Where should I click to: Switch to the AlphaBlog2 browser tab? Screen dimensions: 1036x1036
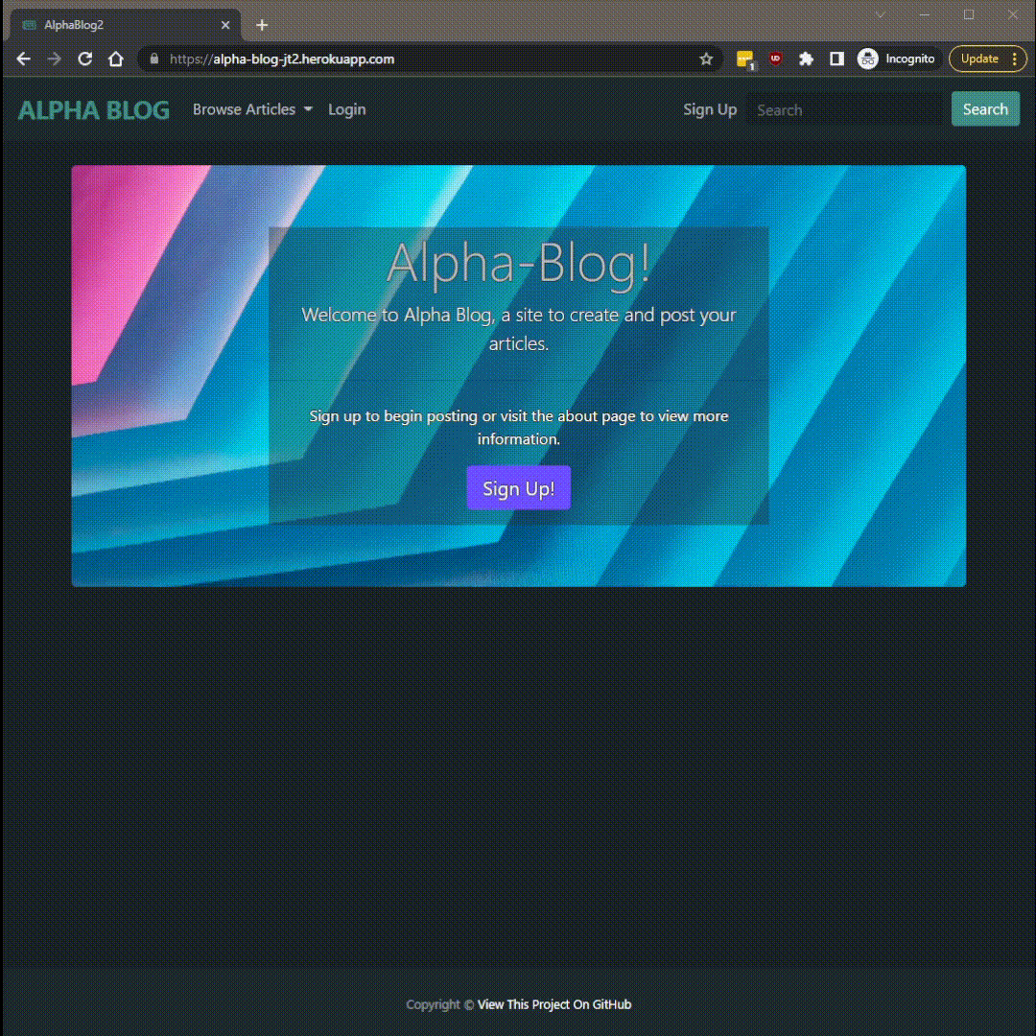[115, 24]
